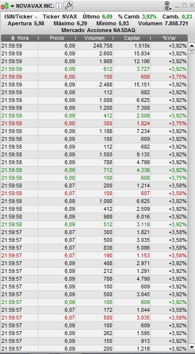Open the info icon next to NOVAVAX INC.
The image size is (195, 354).
[x=58, y=6]
